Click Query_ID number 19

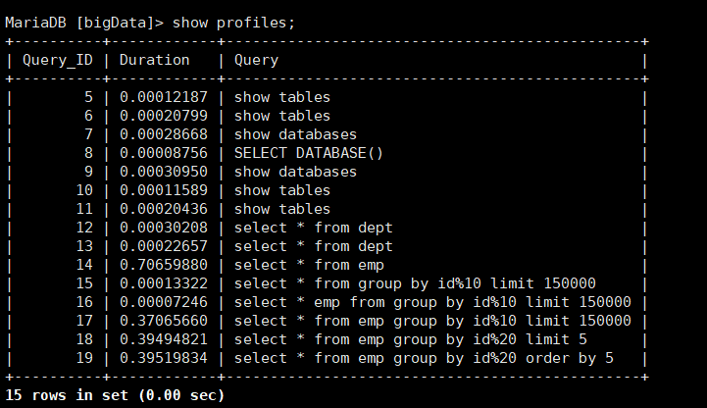coord(84,358)
